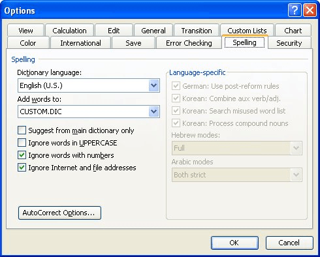Select the Spelling tab
The image size is (320, 257).
pyautogui.click(x=244, y=42)
